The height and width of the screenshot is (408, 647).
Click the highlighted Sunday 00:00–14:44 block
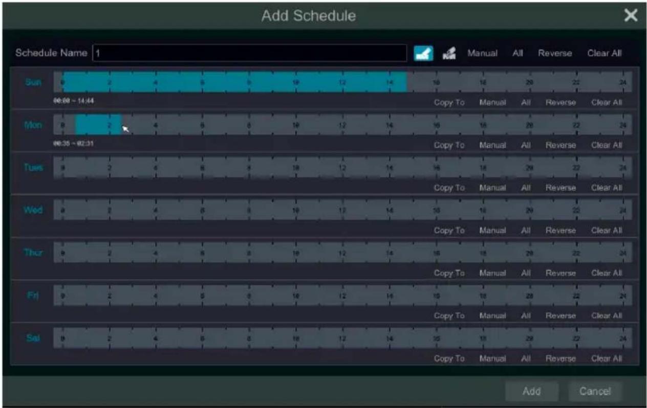tap(234, 82)
